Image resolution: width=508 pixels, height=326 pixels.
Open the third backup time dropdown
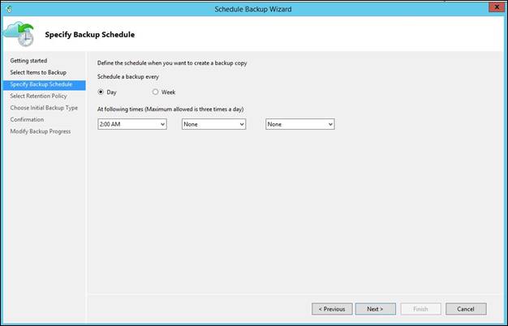(300, 124)
